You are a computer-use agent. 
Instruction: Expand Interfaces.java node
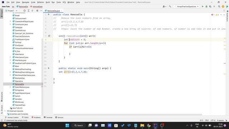pos(10,60)
